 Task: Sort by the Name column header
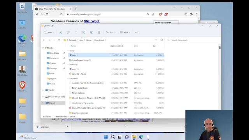pos(74,46)
